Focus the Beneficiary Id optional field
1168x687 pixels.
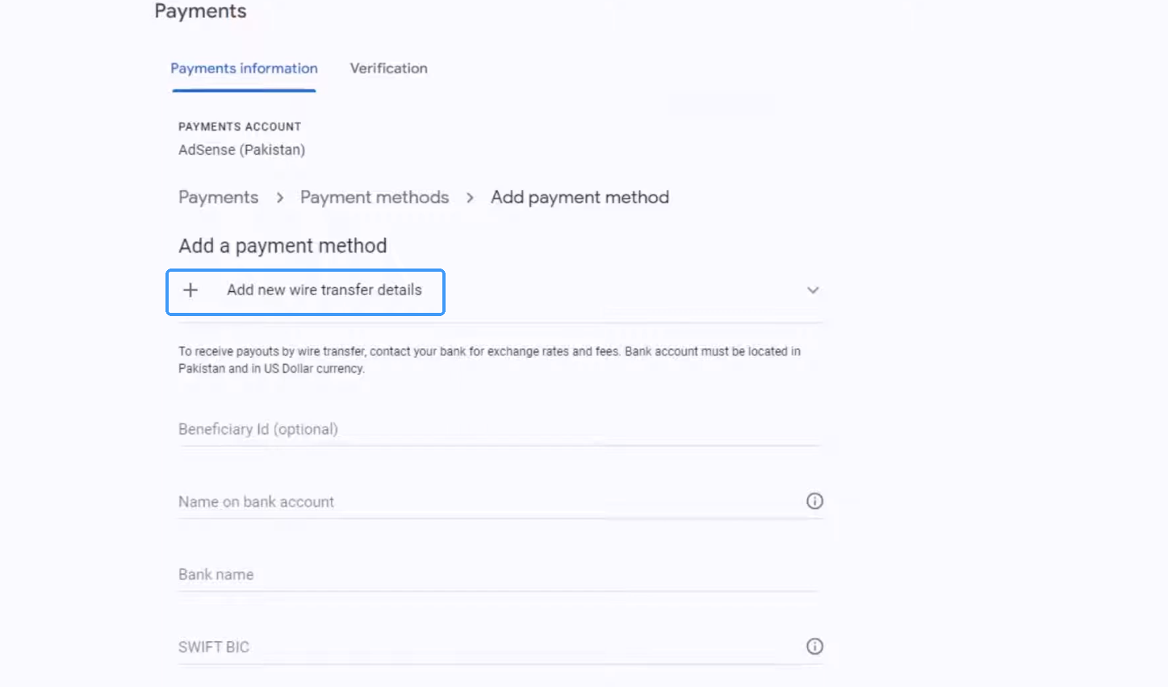pyautogui.click(x=500, y=430)
